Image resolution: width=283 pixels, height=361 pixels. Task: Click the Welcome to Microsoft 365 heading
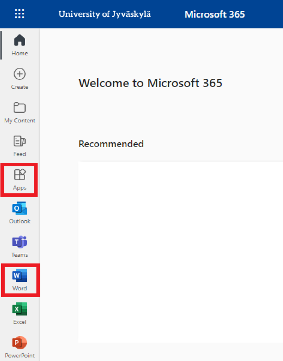point(150,83)
